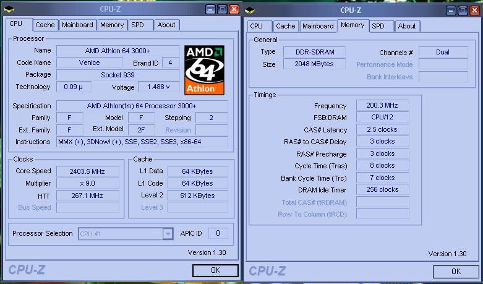The width and height of the screenshot is (483, 284).
Task: Close the right CPU-Z window
Action: (475, 11)
